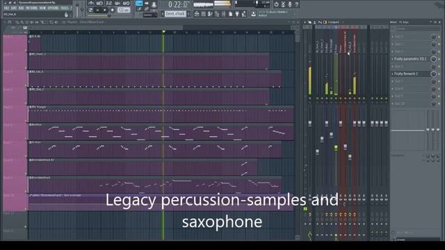Mute the mixer Master track LED

[310, 99]
